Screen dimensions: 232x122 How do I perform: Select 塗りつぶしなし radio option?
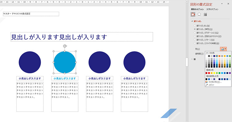point(202,26)
